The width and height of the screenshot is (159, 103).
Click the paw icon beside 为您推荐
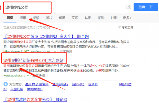point(6,84)
